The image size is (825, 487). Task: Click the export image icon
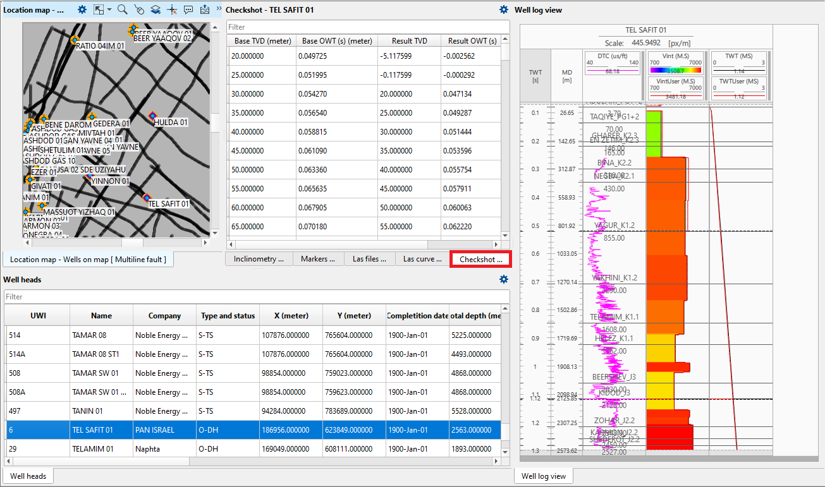click(x=204, y=9)
